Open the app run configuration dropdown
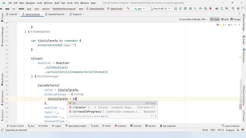The width and height of the screenshot is (246, 138). tap(139, 8)
